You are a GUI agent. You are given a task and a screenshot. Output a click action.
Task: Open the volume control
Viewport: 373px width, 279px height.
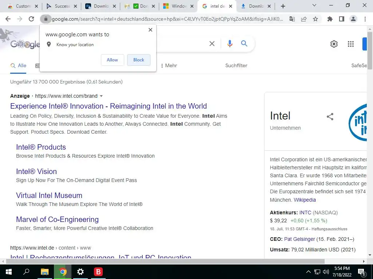(x=326, y=272)
